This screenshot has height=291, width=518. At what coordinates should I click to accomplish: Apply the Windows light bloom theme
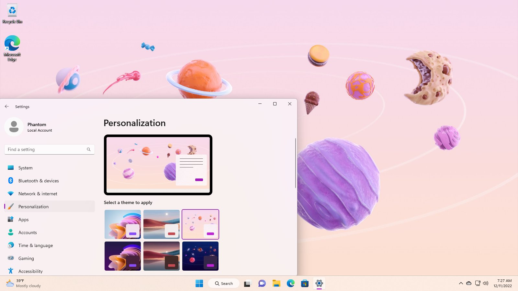[x=123, y=224]
